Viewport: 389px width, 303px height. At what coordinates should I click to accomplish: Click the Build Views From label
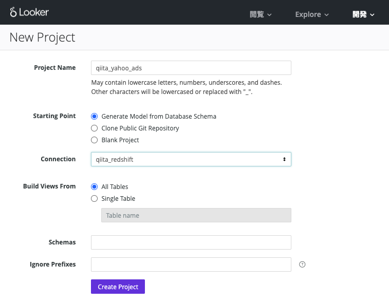tap(49, 186)
